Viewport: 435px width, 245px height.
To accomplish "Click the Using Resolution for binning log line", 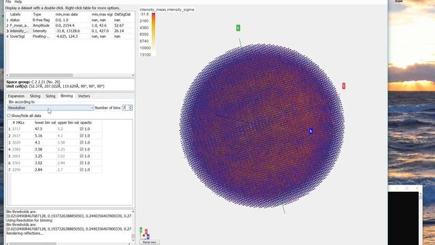I will pyautogui.click(x=29, y=220).
